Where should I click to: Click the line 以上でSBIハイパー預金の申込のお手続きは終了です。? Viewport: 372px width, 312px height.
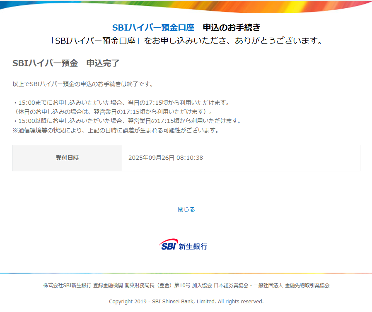(83, 84)
